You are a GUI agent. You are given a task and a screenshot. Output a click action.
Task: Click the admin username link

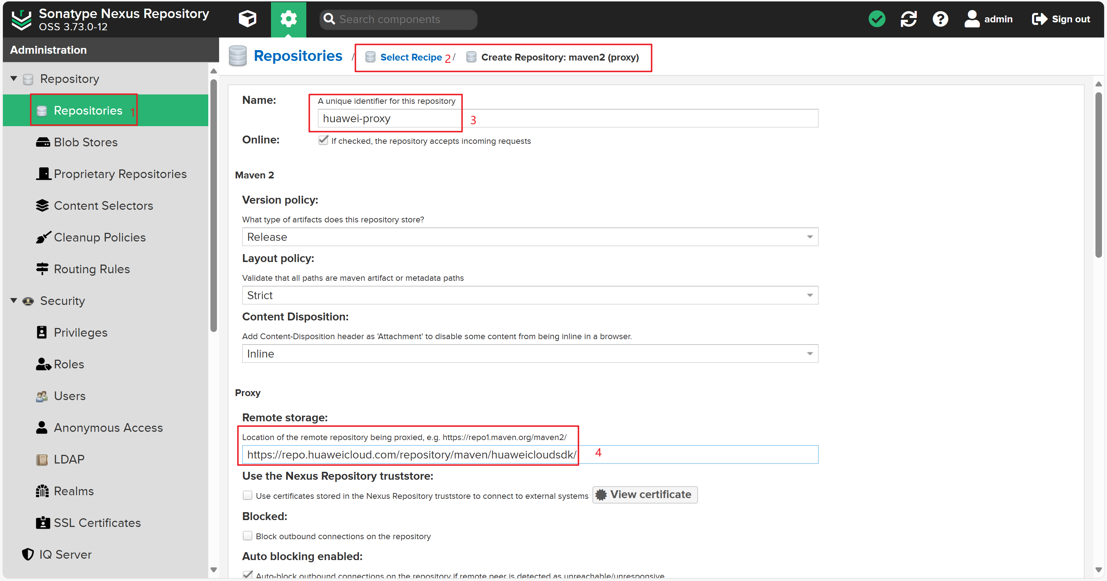(998, 19)
